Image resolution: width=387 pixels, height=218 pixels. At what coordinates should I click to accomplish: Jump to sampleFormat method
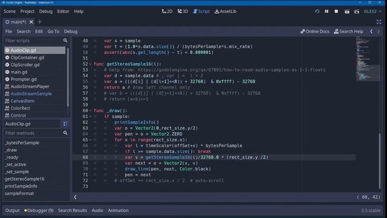[19, 193]
